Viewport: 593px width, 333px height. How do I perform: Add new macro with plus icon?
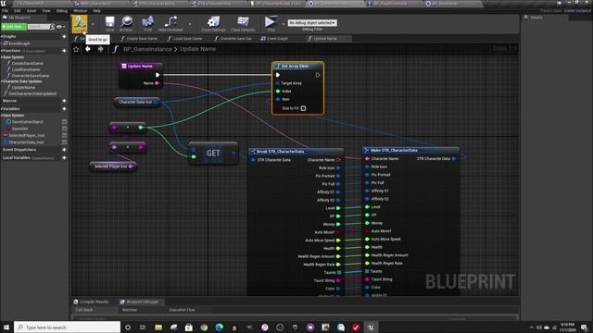pos(64,101)
